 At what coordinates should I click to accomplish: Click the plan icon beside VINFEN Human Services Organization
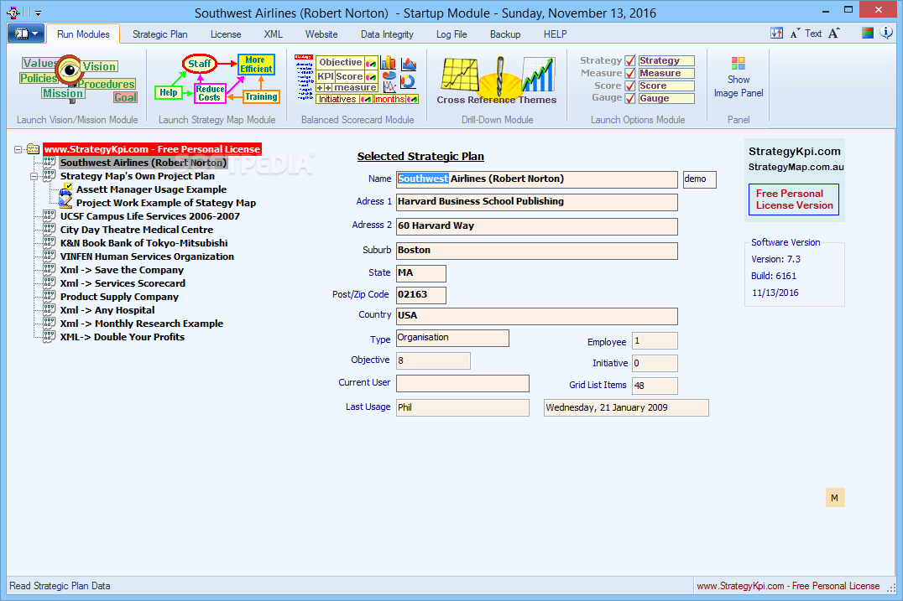[50, 256]
